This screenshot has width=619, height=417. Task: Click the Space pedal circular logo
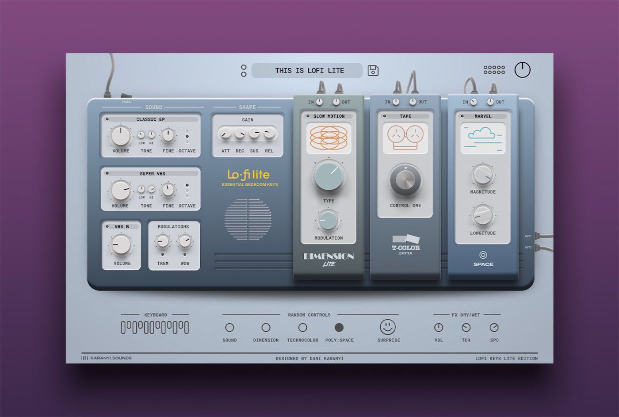(x=483, y=255)
